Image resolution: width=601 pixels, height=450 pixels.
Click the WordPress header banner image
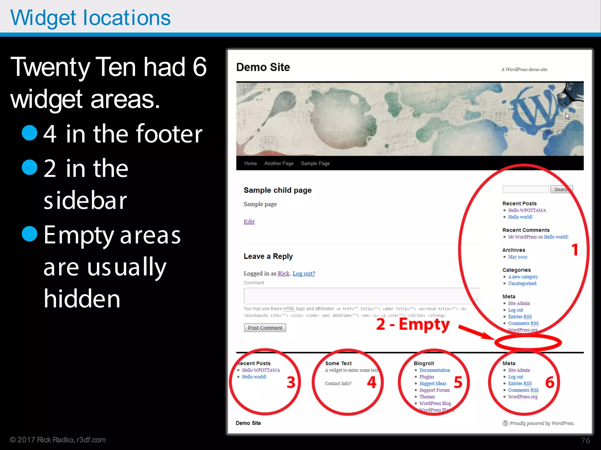coord(410,119)
